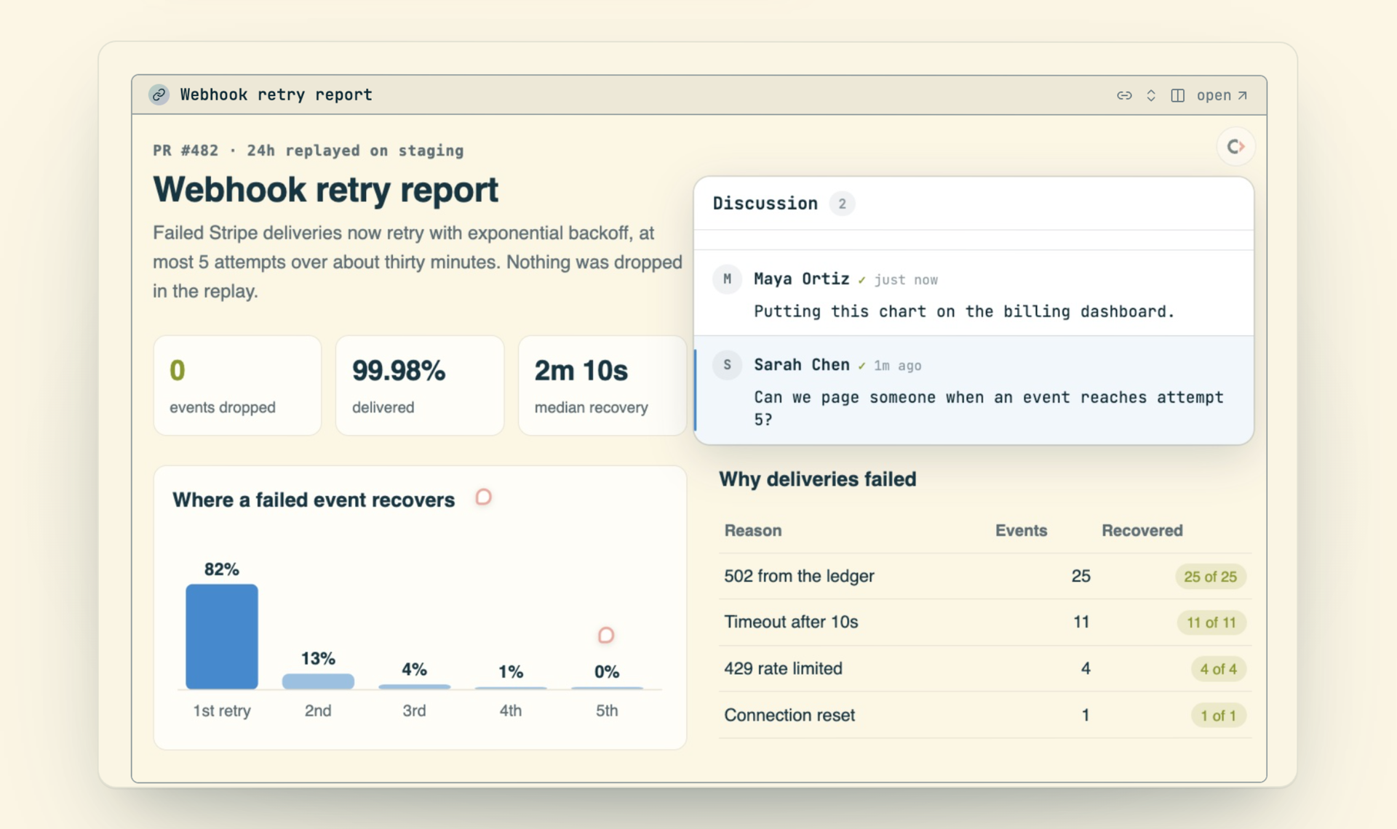Click the 0% label on the chart
Screen dimensions: 1397x829
point(607,672)
